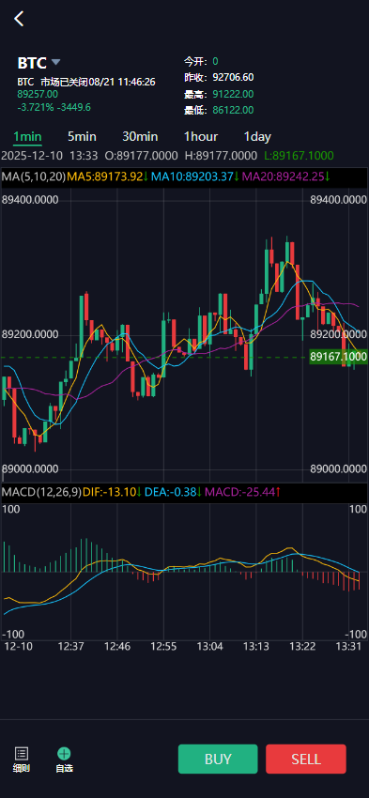Switch to the 1hour timeframe

pos(201,136)
